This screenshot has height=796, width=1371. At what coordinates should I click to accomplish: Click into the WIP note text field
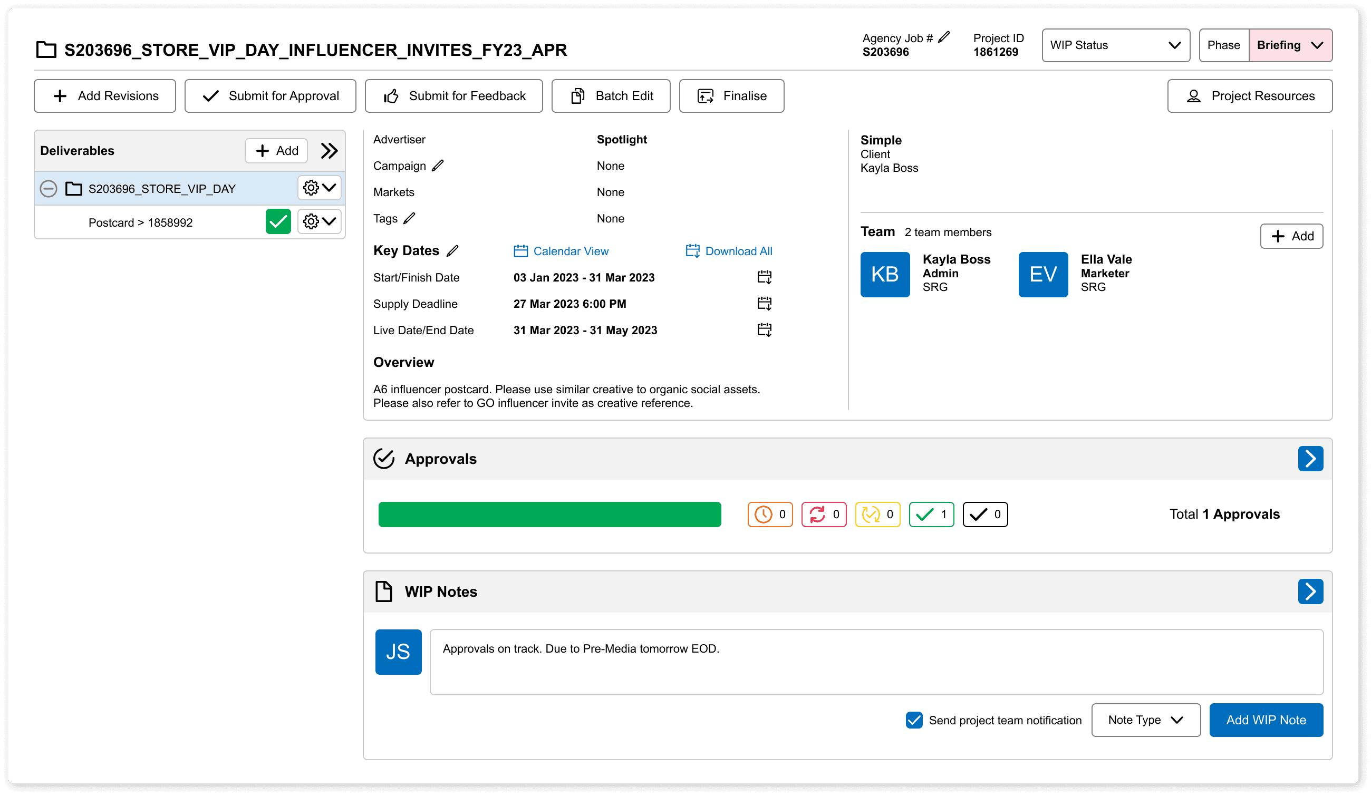click(876, 662)
